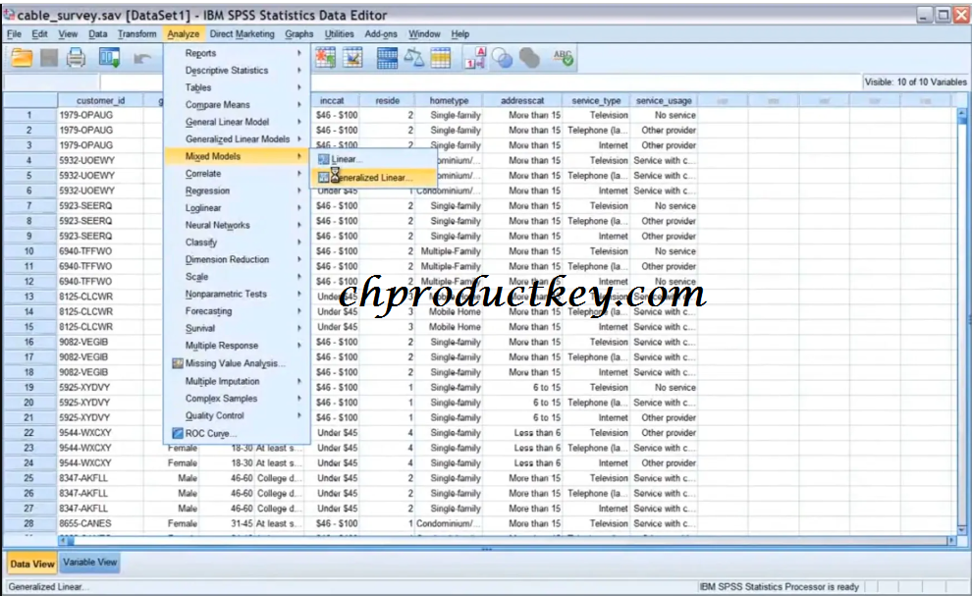The image size is (972, 596).
Task: Select the row 14 header
Action: [x=29, y=312]
